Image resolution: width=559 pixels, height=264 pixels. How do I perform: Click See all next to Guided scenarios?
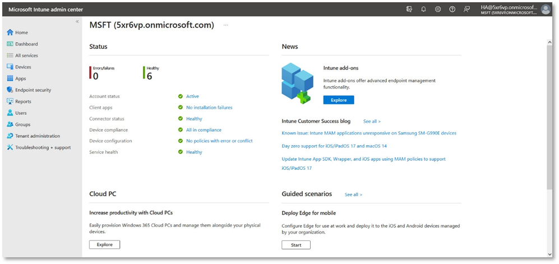pyautogui.click(x=353, y=194)
